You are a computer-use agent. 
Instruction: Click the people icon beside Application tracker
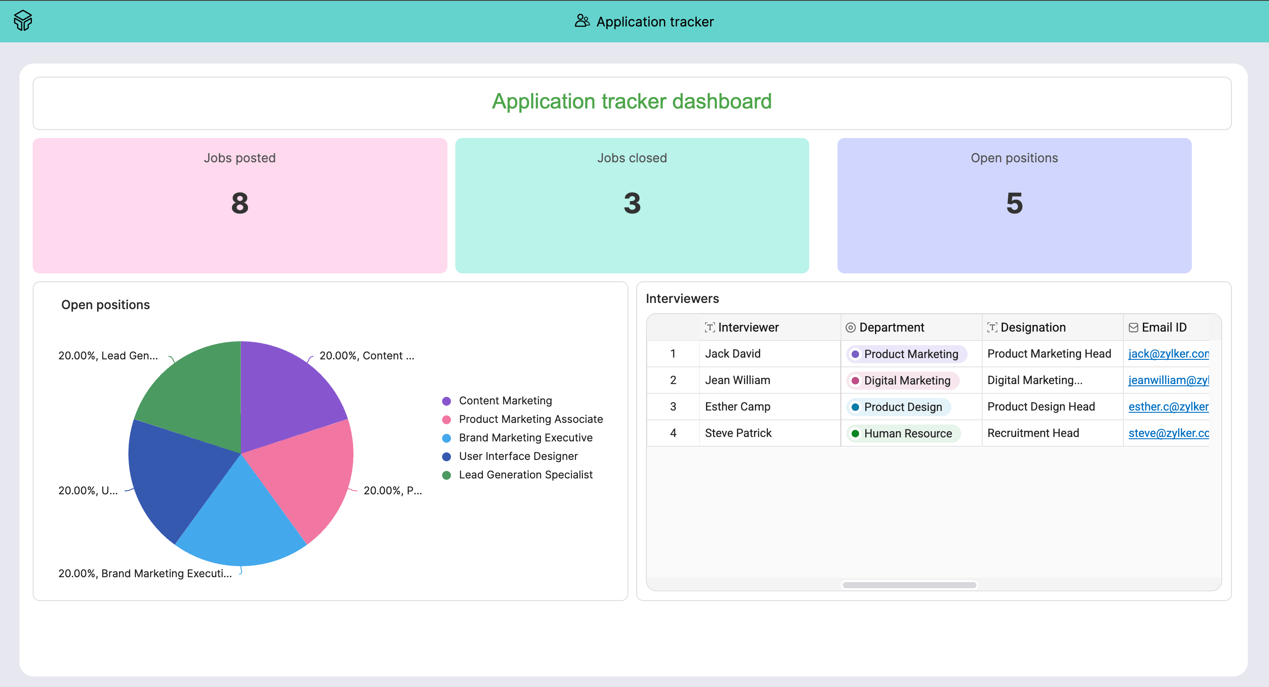(x=582, y=21)
